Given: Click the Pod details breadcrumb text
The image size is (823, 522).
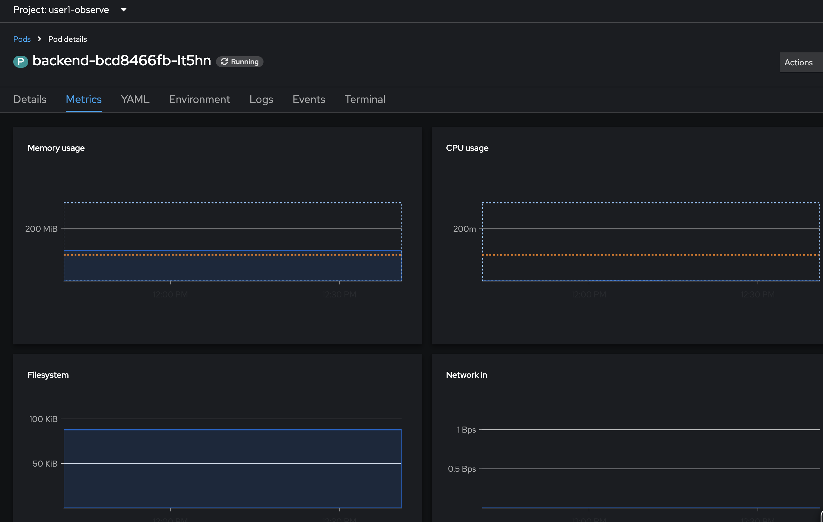Looking at the screenshot, I should [67, 39].
